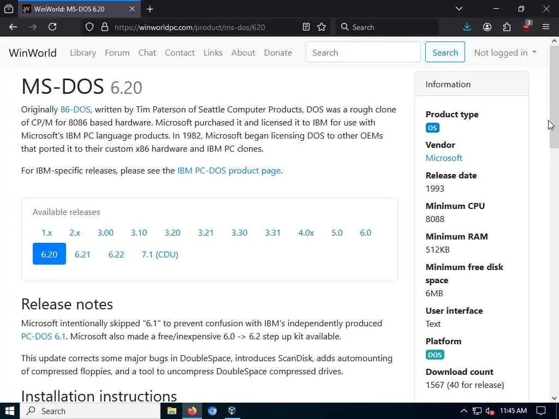
Task: Click the WinWorld site search field
Action: coord(363,52)
